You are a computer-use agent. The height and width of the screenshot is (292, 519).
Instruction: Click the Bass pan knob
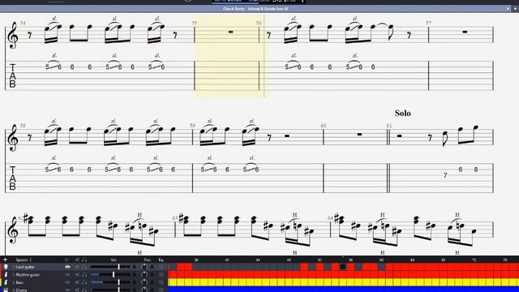[144, 282]
